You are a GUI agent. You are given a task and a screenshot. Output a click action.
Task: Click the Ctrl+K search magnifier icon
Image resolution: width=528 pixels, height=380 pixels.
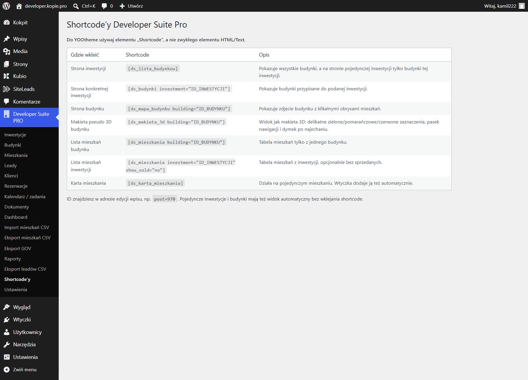point(76,6)
